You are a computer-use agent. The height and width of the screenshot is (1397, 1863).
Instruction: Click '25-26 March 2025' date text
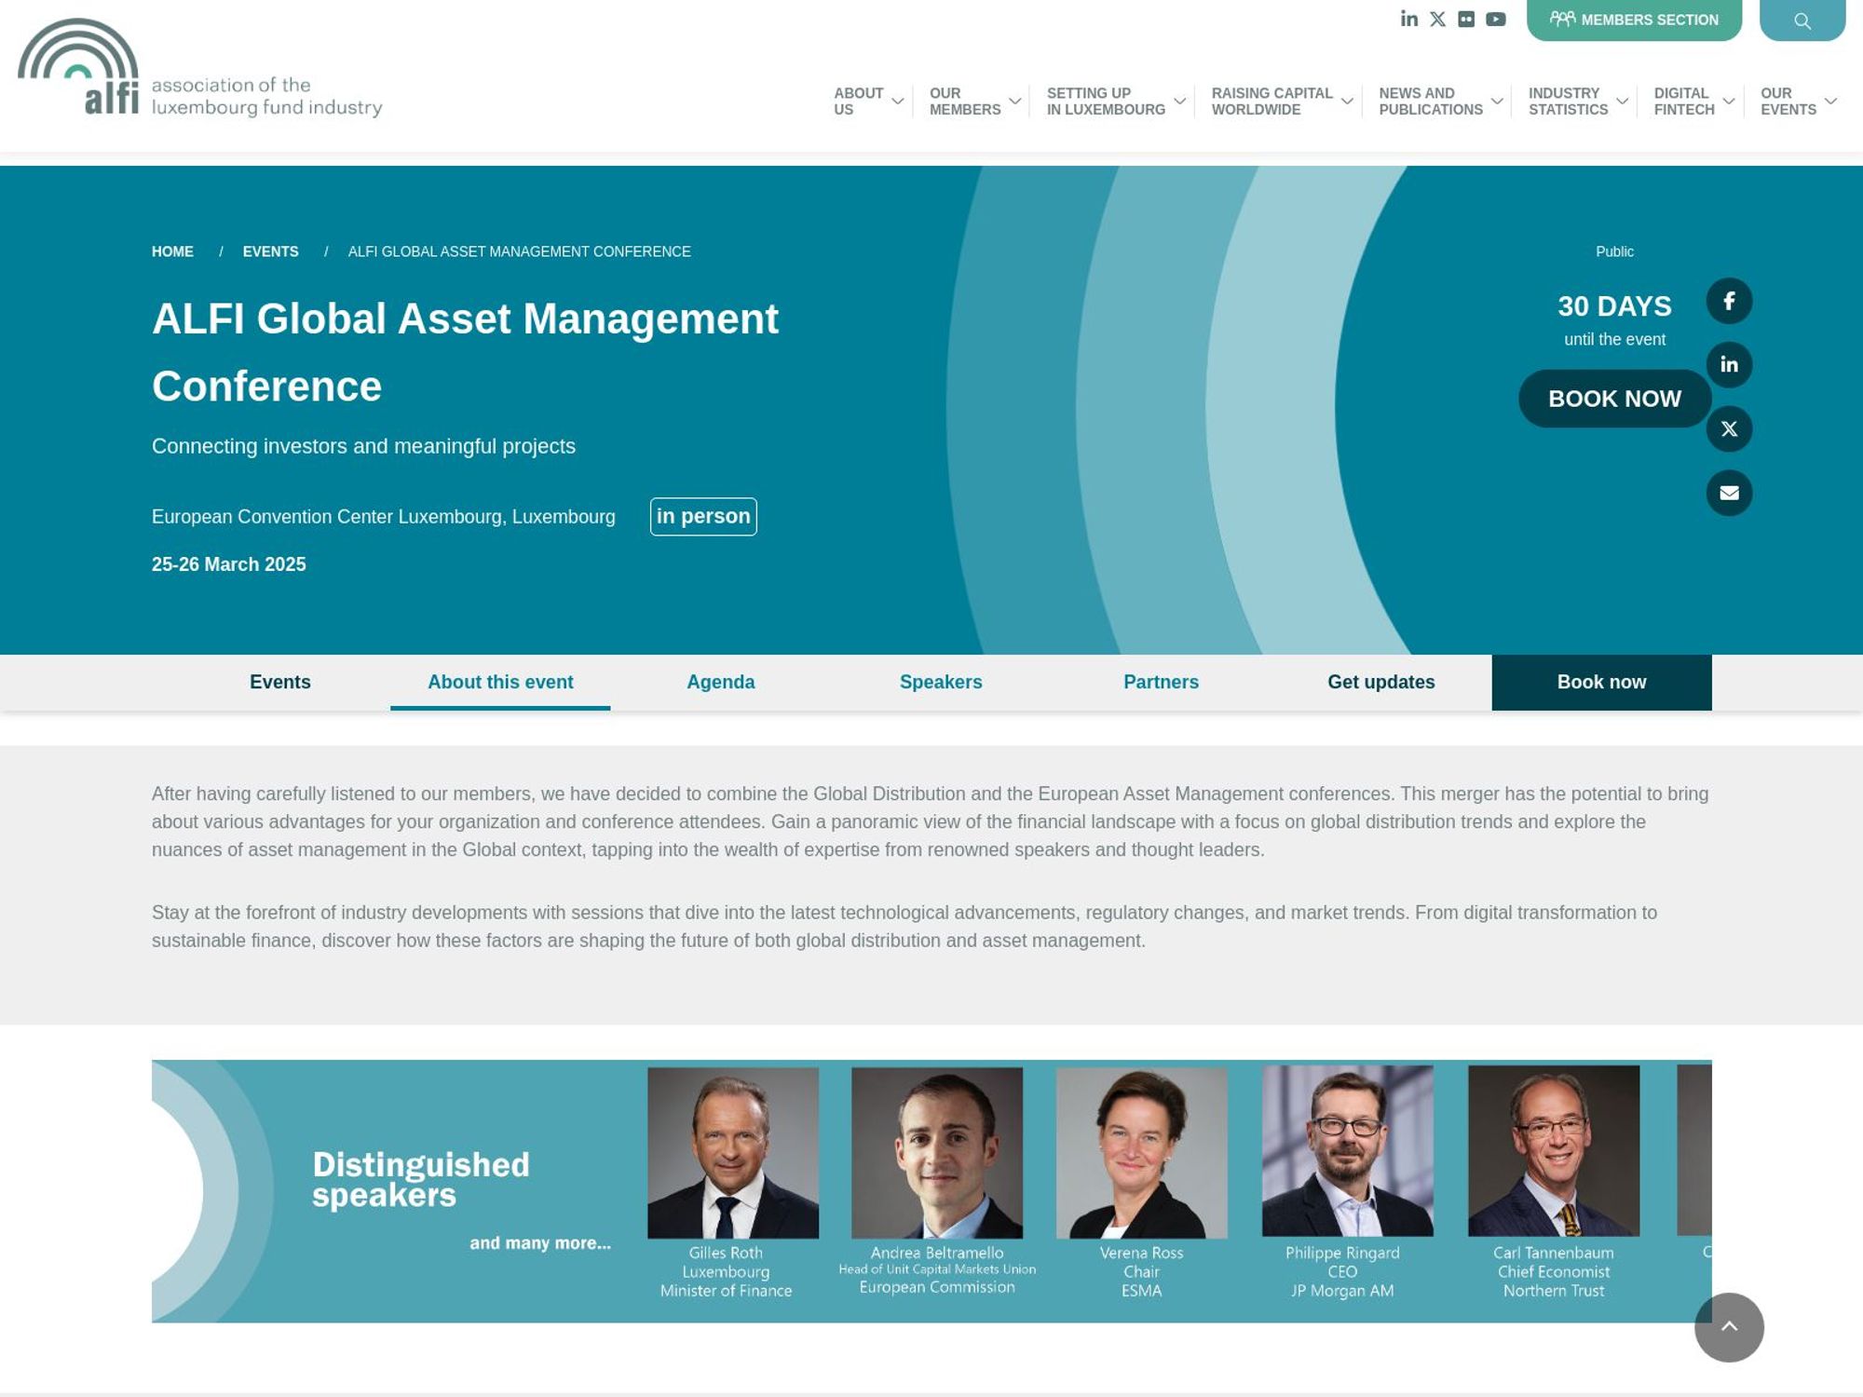point(228,564)
